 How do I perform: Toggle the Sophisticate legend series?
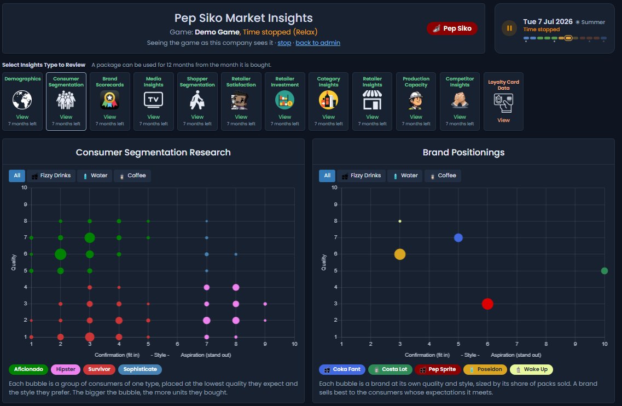coord(140,369)
